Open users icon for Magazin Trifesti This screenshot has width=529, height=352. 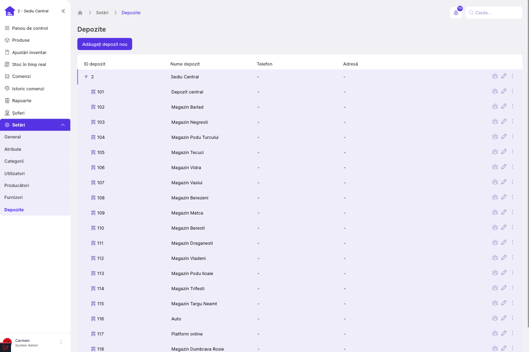495,288
